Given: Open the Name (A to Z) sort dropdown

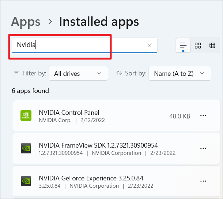Looking at the screenshot, I should pos(180,73).
